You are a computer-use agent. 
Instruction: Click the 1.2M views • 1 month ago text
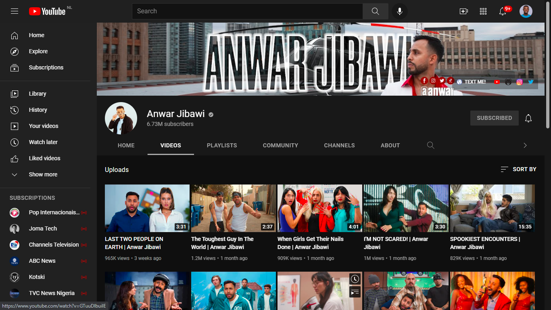[219, 258]
